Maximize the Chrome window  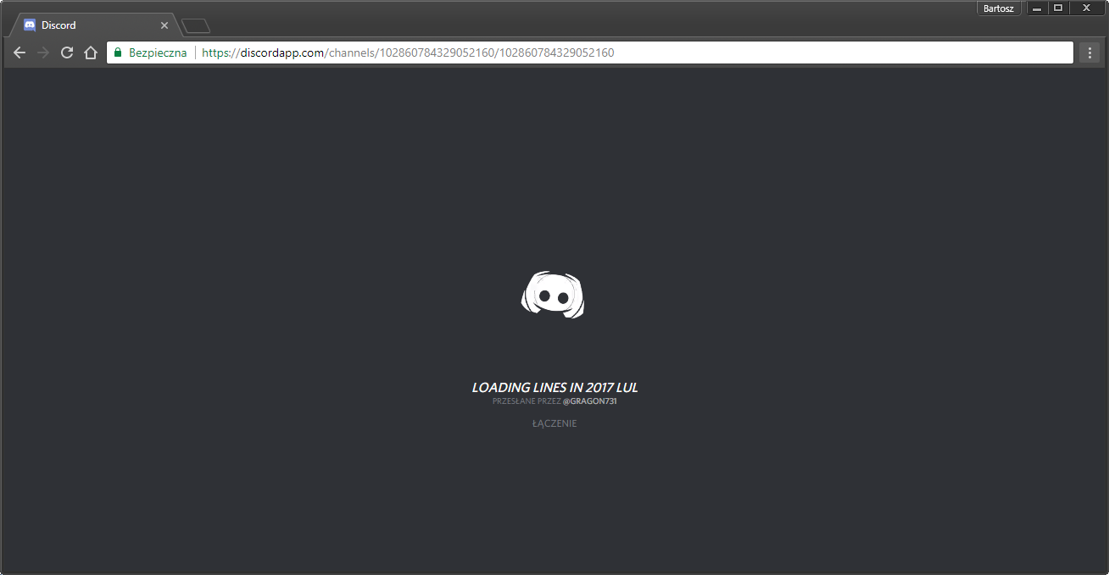[x=1058, y=8]
